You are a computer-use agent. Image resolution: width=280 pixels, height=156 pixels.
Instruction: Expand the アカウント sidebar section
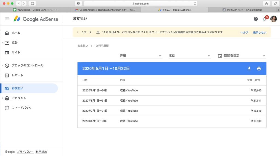click(x=3, y=98)
